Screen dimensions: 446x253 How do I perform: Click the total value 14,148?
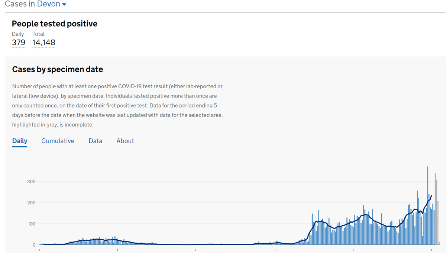pos(44,43)
